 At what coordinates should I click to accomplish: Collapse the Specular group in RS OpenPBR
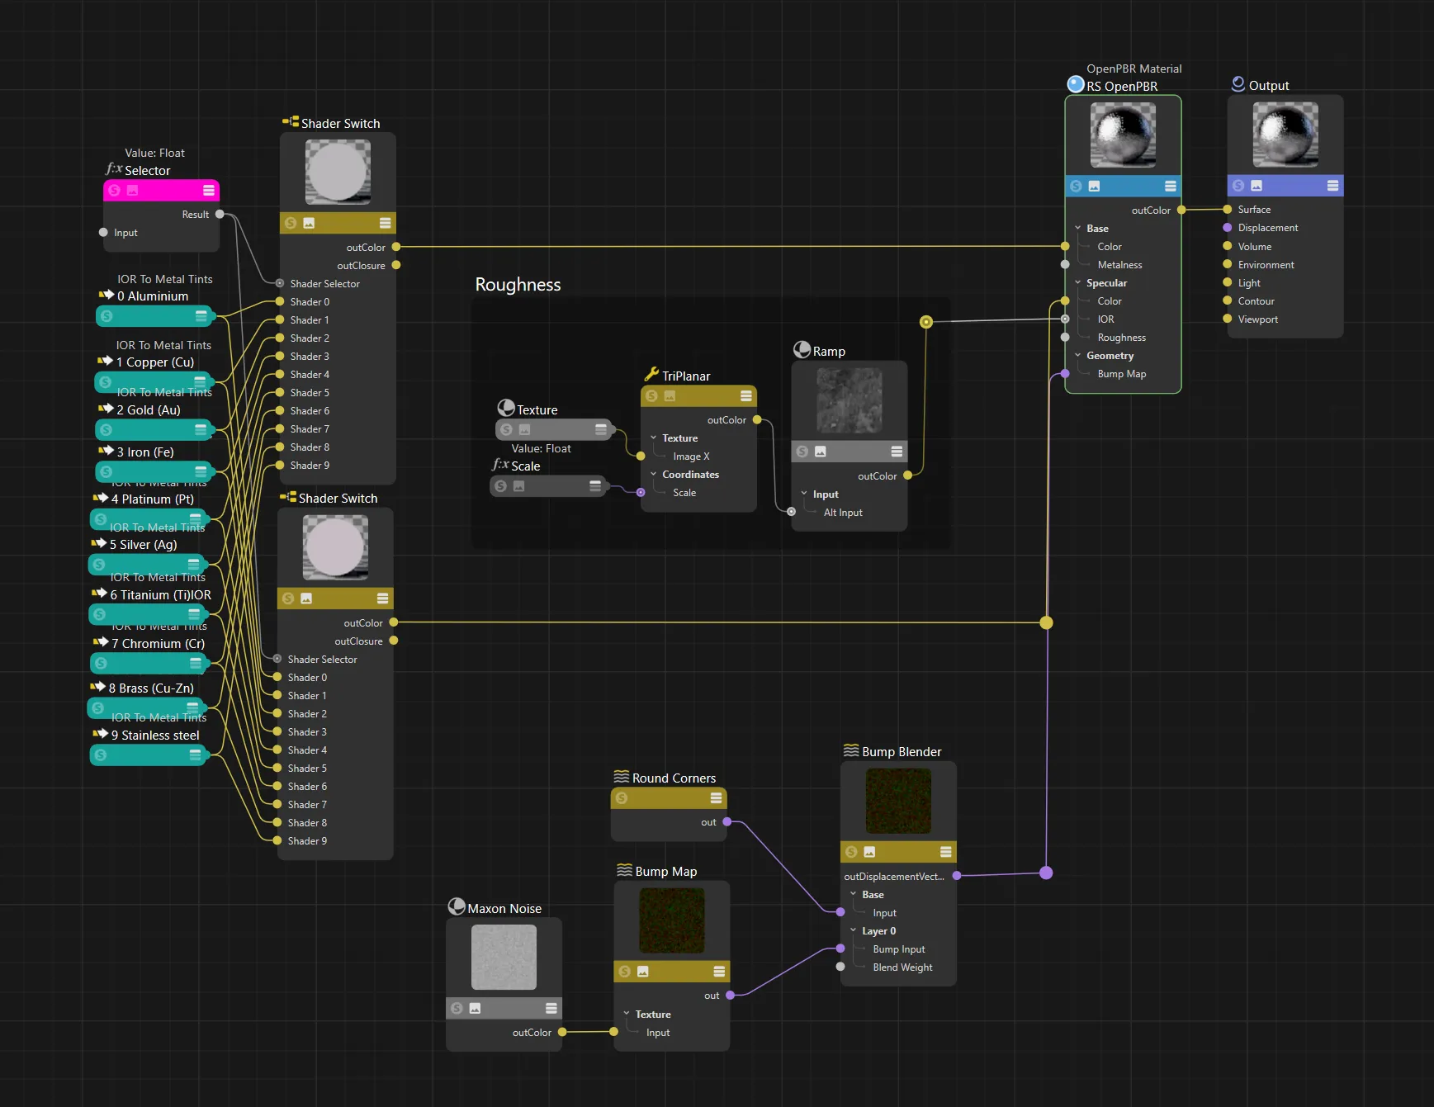[x=1077, y=283]
